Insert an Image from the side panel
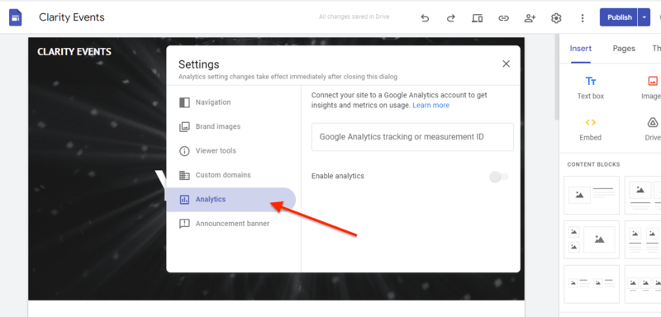 click(651, 88)
